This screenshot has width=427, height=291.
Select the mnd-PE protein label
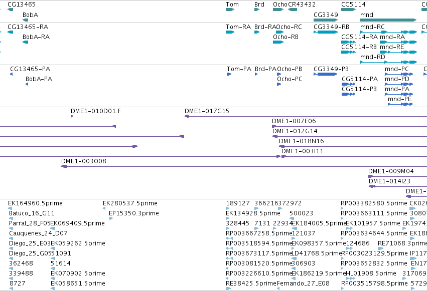pyautogui.click(x=400, y=99)
